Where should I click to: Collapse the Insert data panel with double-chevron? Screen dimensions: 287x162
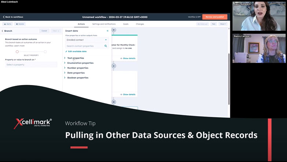108,31
